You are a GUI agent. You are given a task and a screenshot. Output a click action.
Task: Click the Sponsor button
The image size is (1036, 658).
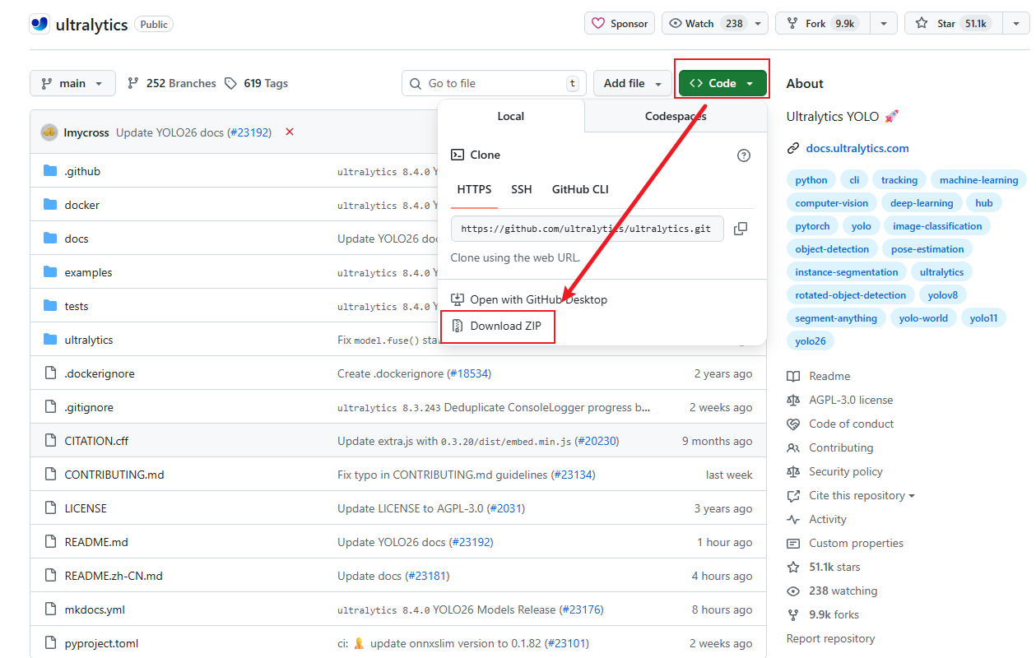620,23
